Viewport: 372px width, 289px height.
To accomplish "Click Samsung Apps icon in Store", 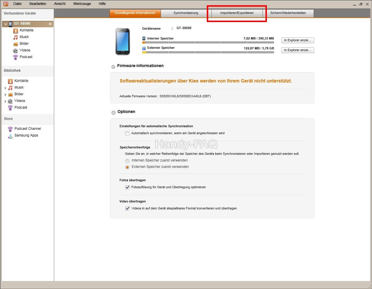I will pos(10,136).
